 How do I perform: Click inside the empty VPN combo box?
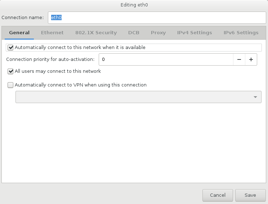(138, 97)
